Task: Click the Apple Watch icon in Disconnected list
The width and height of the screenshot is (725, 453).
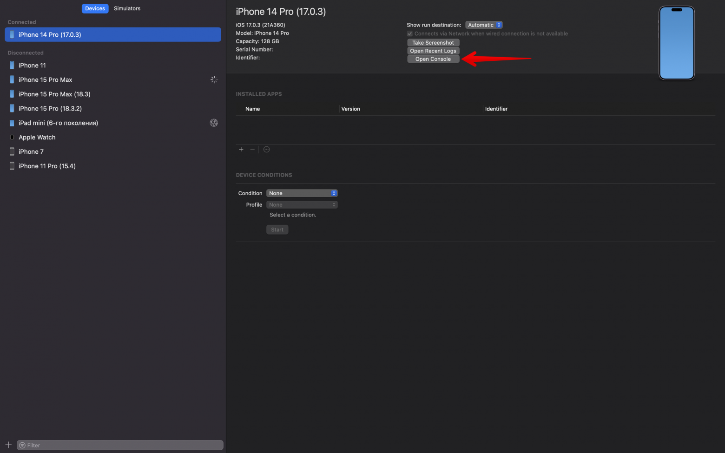Action: point(12,137)
